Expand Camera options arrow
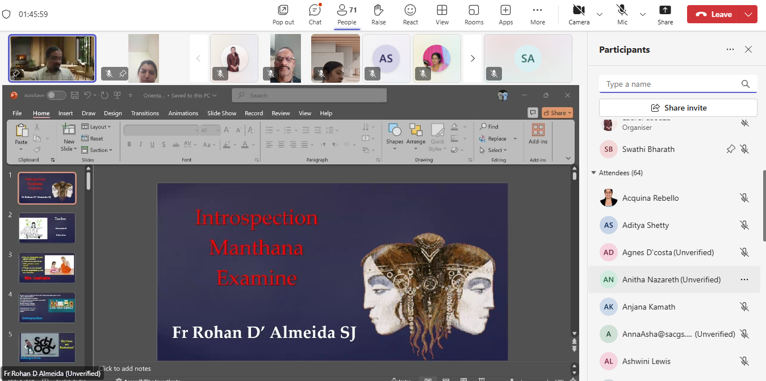 click(600, 14)
